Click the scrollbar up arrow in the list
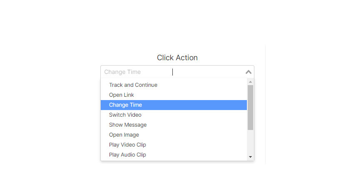The width and height of the screenshot is (341, 191). tap(250, 82)
